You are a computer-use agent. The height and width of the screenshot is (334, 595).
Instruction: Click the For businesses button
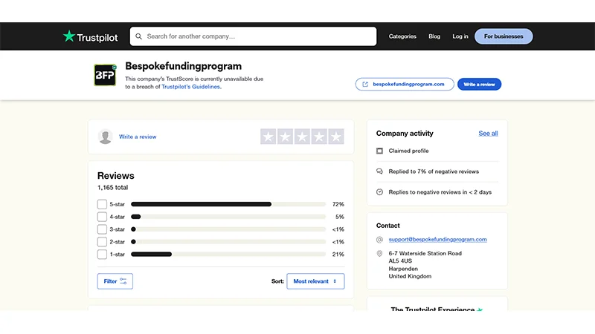pyautogui.click(x=504, y=36)
